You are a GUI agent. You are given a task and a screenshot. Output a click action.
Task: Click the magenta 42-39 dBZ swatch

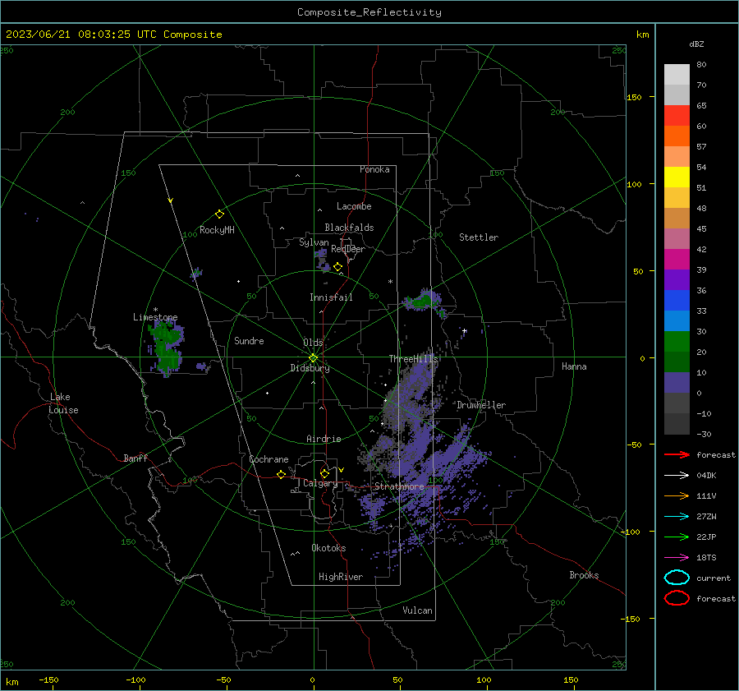tap(677, 260)
